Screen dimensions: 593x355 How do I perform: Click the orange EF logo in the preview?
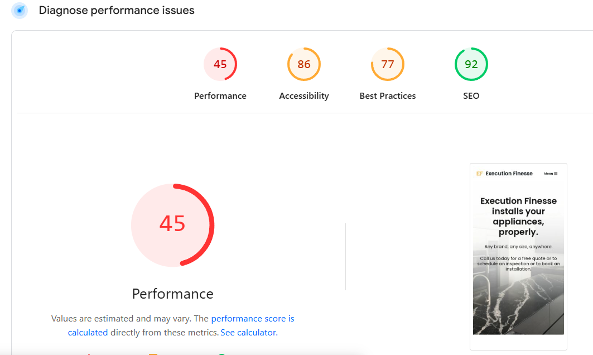pyautogui.click(x=479, y=174)
